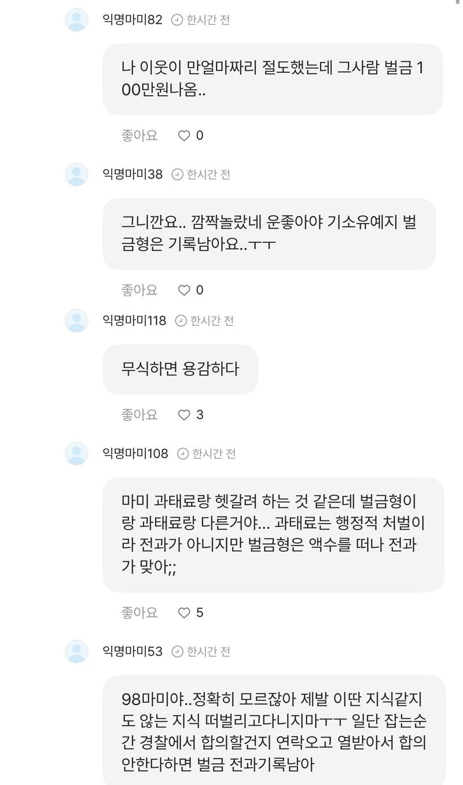The height and width of the screenshot is (785, 463).
Task: Like 익명마미38's comment with the heart icon
Action: [x=184, y=290]
